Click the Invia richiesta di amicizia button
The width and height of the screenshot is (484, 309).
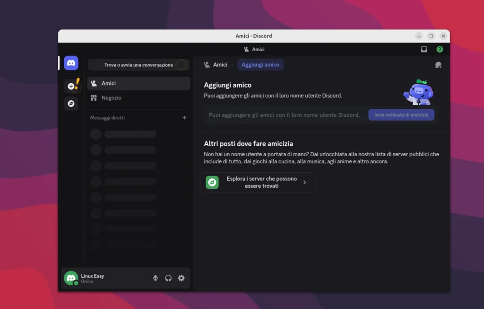point(401,115)
